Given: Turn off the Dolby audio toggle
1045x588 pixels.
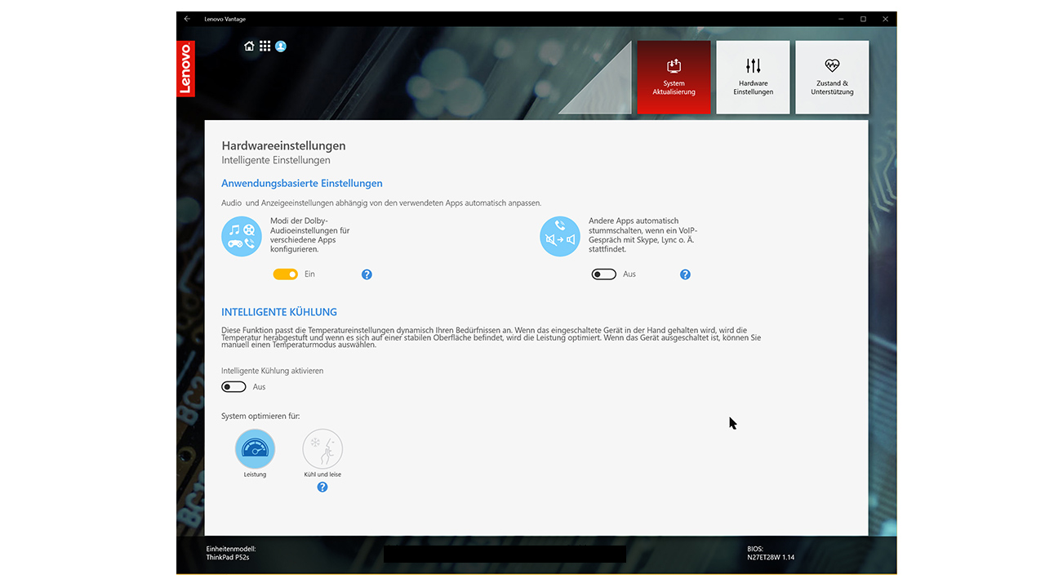Looking at the screenshot, I should coord(286,274).
